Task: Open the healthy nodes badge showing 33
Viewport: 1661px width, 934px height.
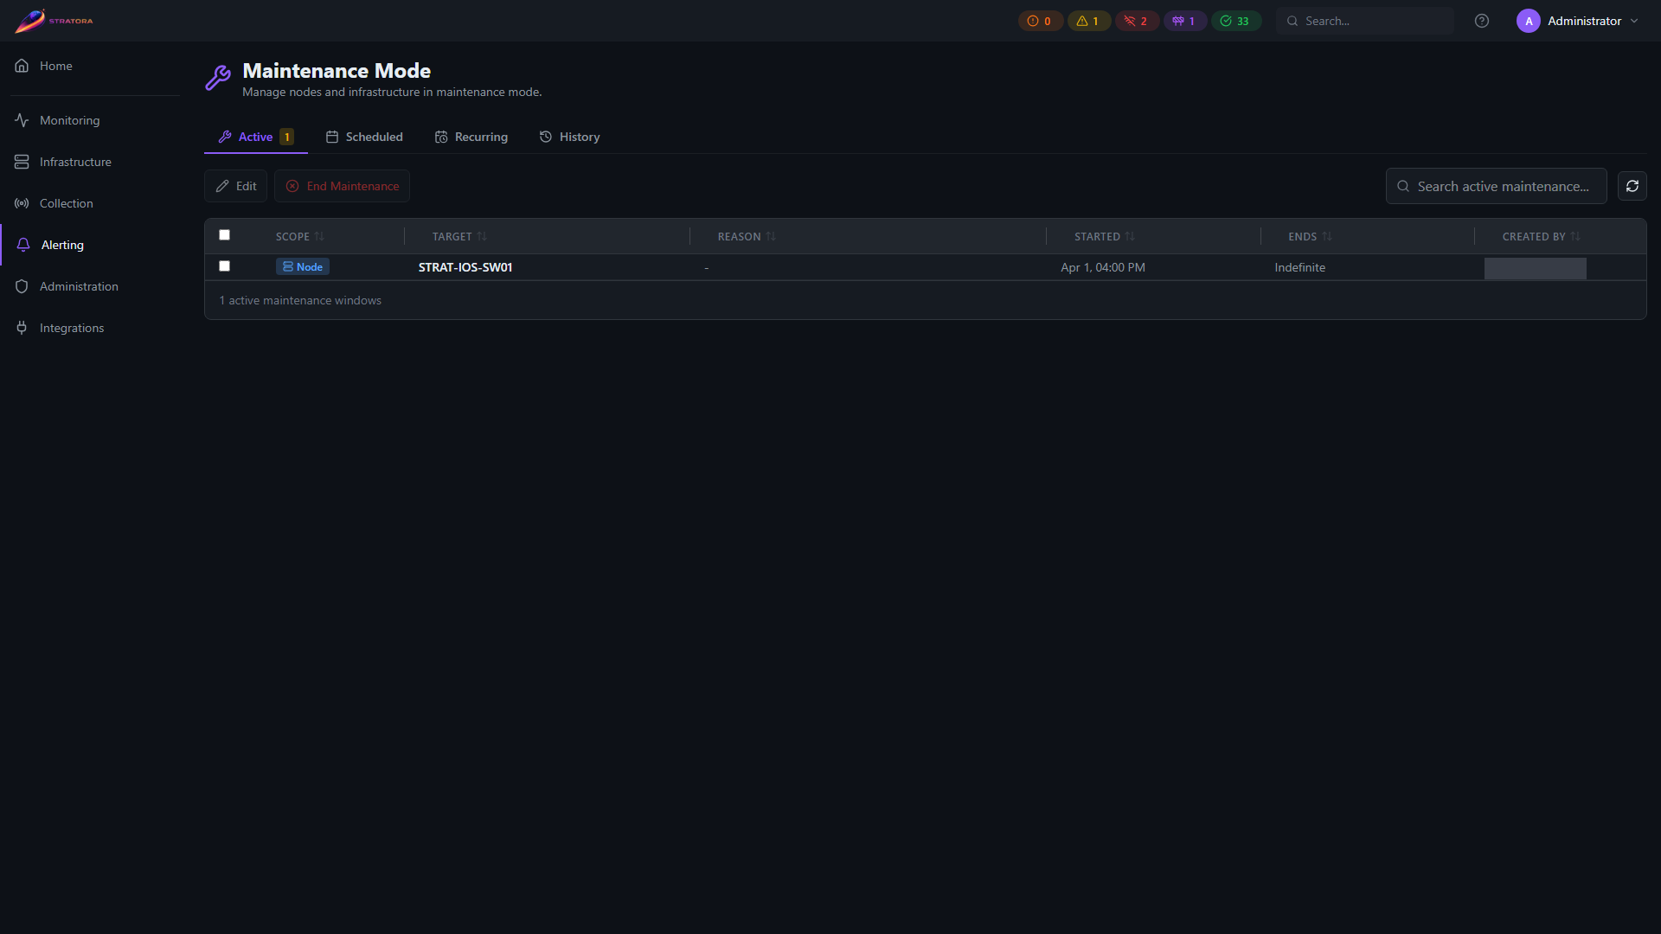Action: pos(1235,21)
